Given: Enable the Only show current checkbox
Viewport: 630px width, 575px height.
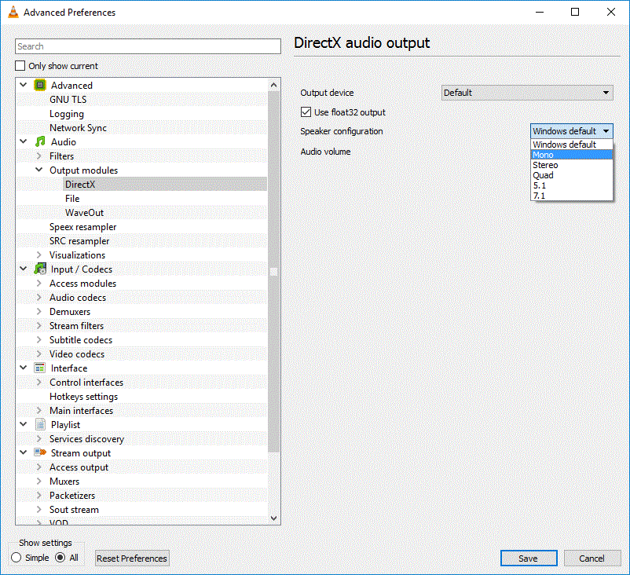Looking at the screenshot, I should click(20, 66).
